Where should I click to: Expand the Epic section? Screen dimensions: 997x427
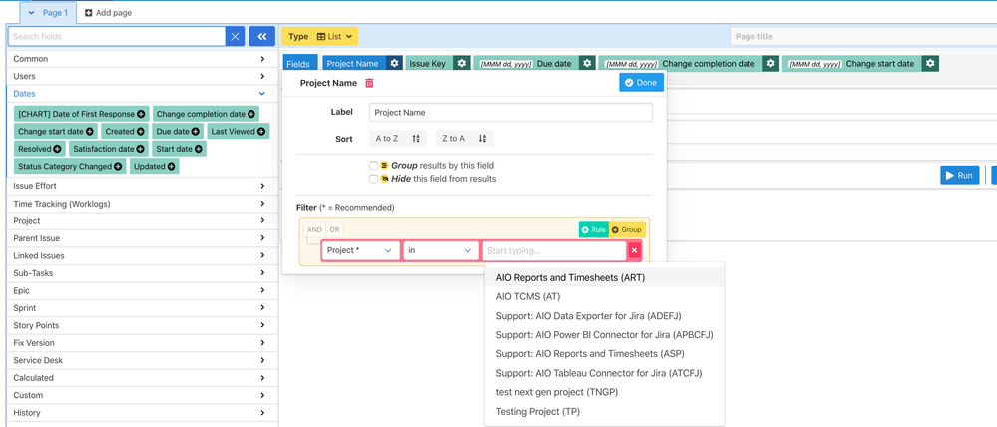coord(143,291)
